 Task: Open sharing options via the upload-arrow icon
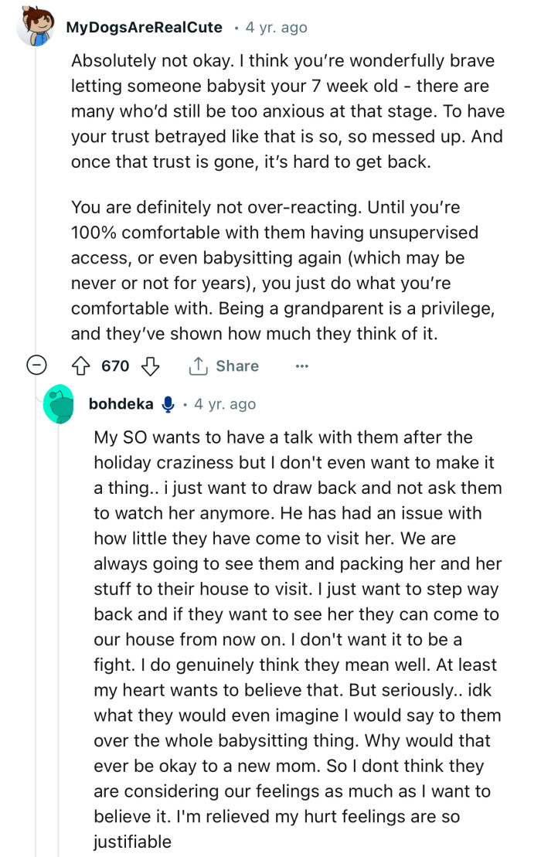click(x=199, y=366)
